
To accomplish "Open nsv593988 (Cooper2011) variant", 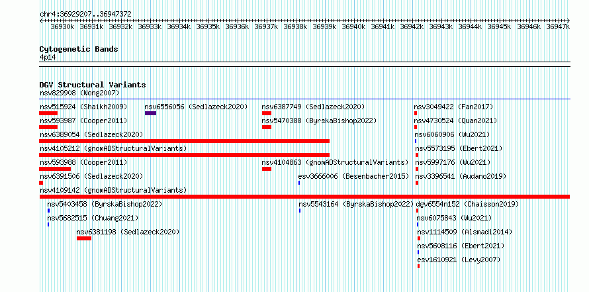I will pyautogui.click(x=83, y=162).
